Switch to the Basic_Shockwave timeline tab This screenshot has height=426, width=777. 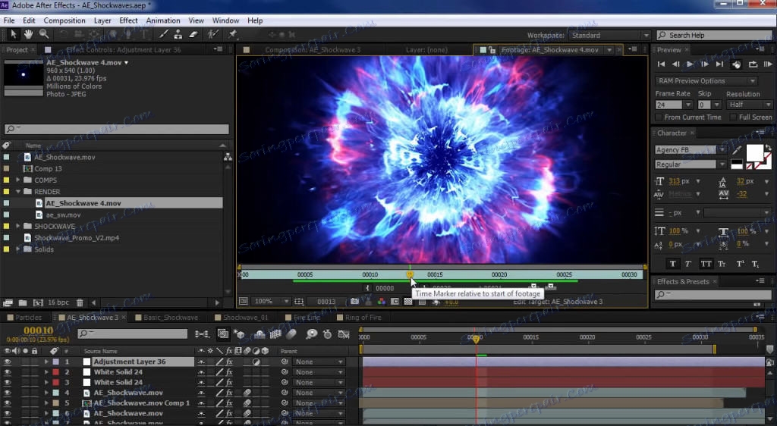[x=170, y=318]
